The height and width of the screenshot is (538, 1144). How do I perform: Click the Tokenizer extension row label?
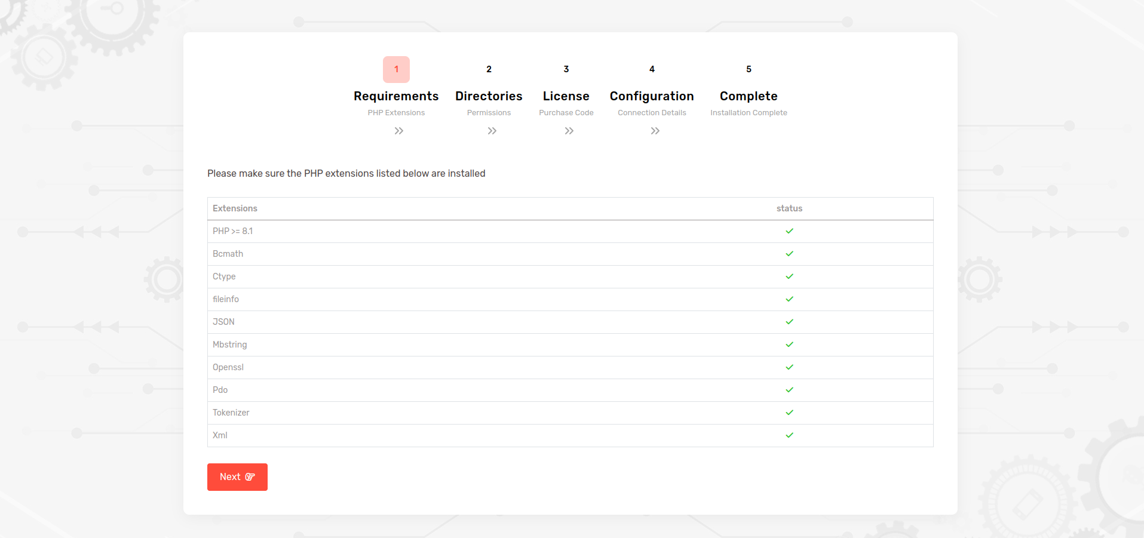(231, 413)
